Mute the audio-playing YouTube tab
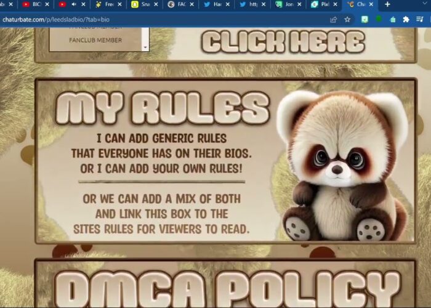The width and height of the screenshot is (431, 308). (74, 4)
